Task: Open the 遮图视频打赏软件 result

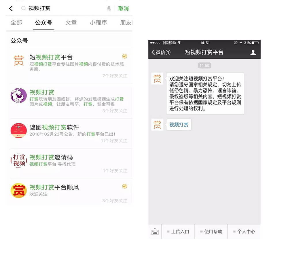Action: (71, 133)
